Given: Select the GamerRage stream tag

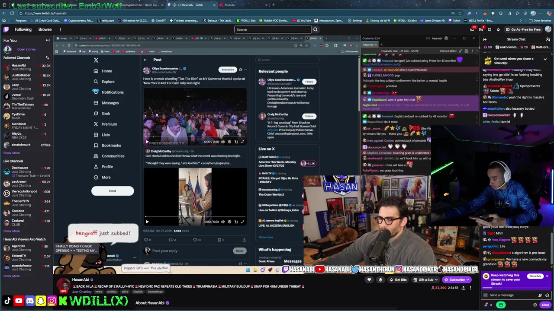Looking at the screenshot, I should coord(155,292).
